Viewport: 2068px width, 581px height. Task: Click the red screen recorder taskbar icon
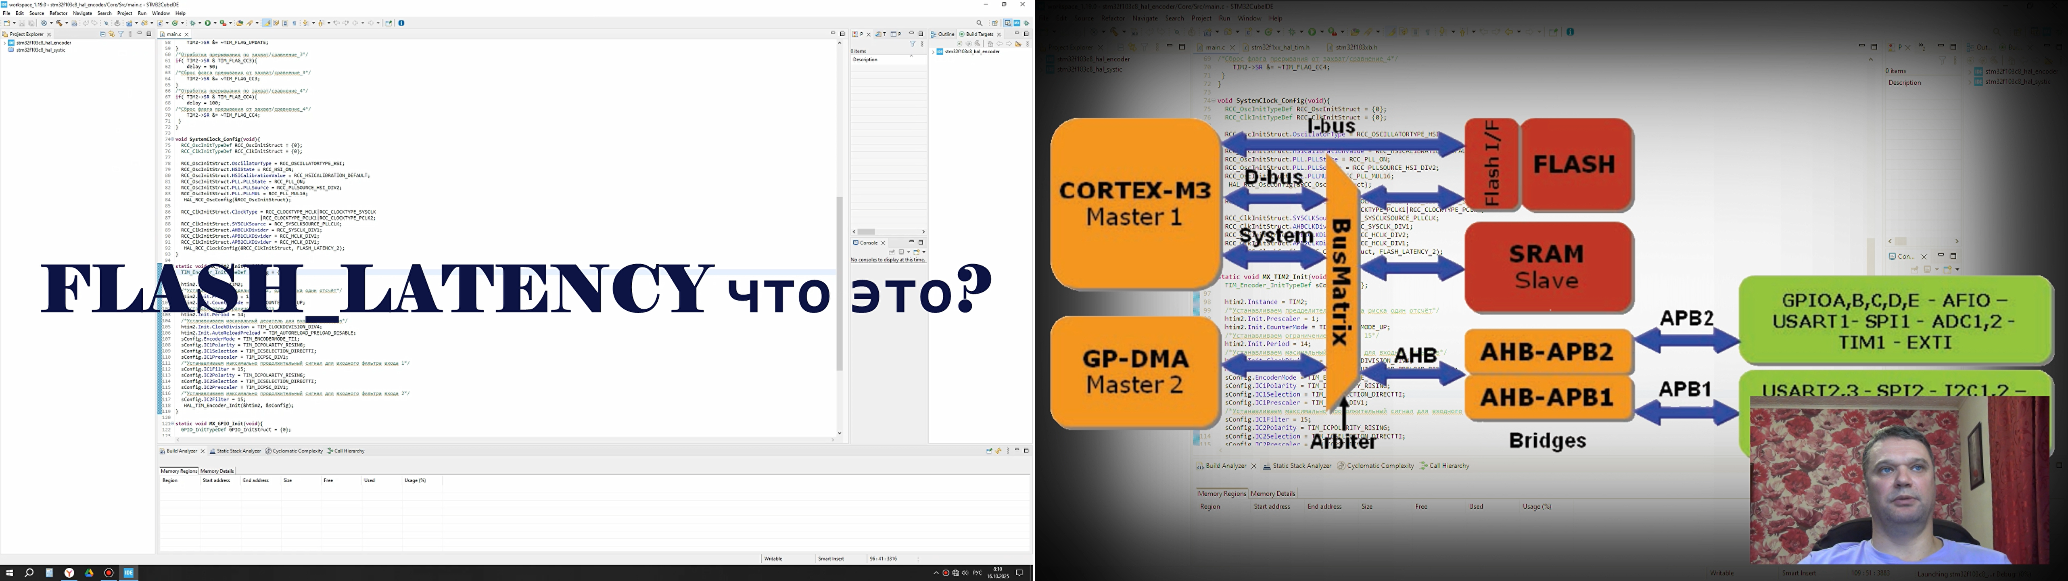point(109,573)
